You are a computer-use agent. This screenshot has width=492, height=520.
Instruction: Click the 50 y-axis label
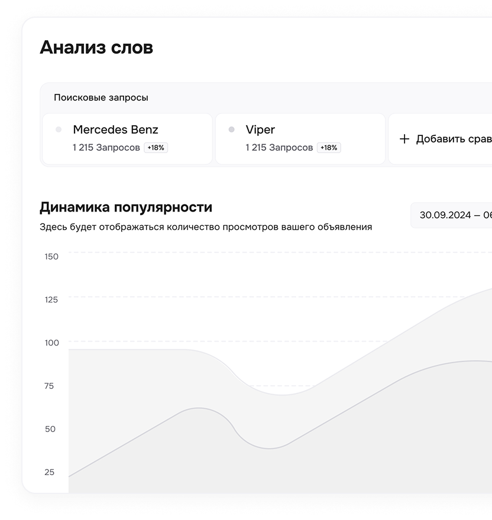(50, 429)
